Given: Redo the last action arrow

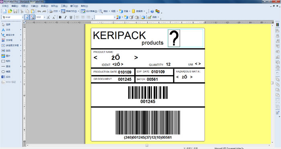Looking at the screenshot, I should click(x=44, y=11).
